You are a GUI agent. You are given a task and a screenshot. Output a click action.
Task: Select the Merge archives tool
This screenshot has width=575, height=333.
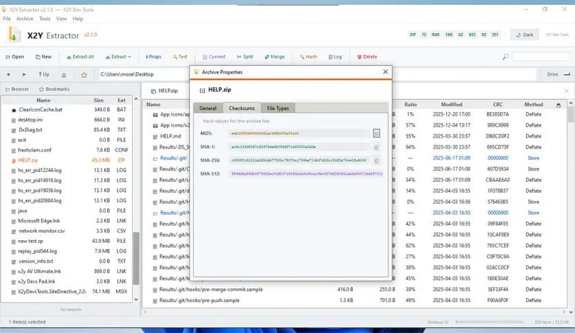(274, 57)
